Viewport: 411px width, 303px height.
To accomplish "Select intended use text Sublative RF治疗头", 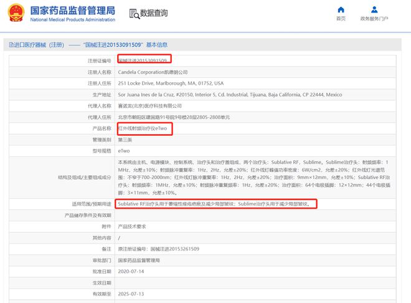I will 214,204.
